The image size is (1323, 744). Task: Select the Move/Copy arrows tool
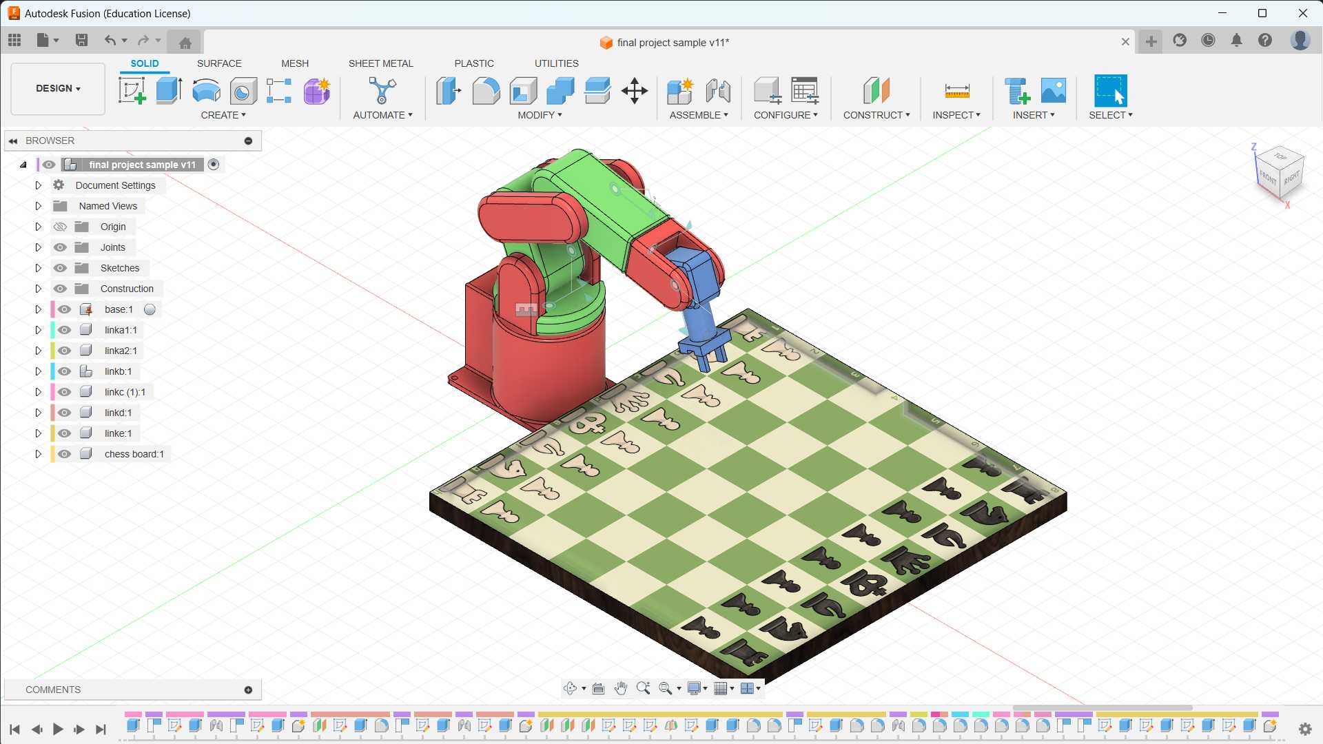634,90
